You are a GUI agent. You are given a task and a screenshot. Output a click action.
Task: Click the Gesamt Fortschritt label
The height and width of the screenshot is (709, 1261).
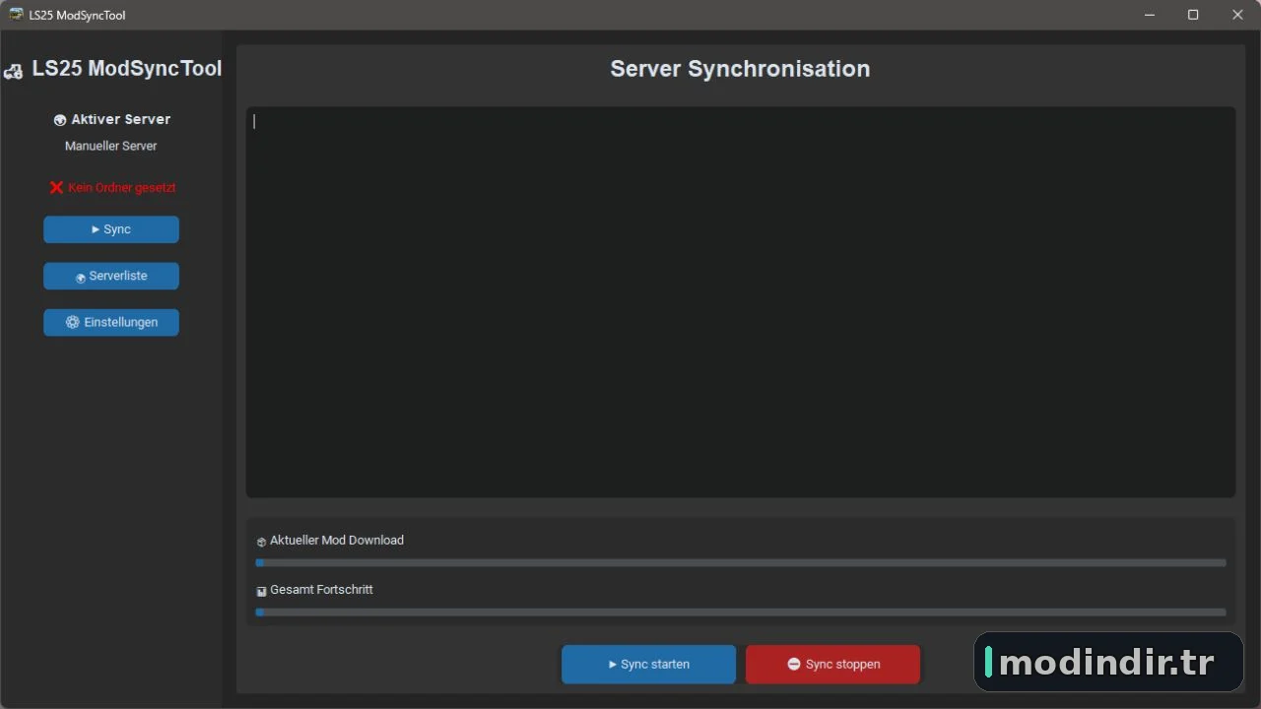(321, 590)
